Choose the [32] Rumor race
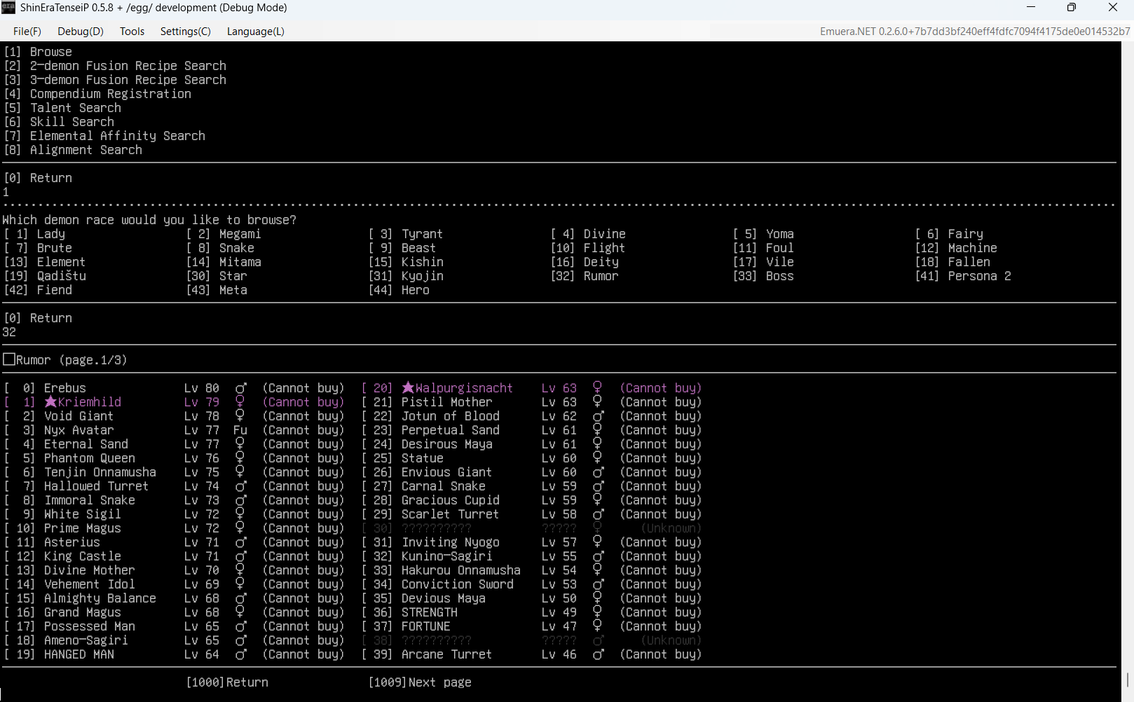1134x702 pixels. [x=585, y=276]
